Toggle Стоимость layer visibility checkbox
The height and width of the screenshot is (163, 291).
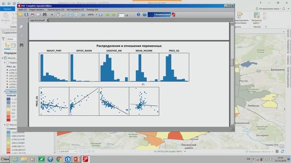[x=8, y=125]
